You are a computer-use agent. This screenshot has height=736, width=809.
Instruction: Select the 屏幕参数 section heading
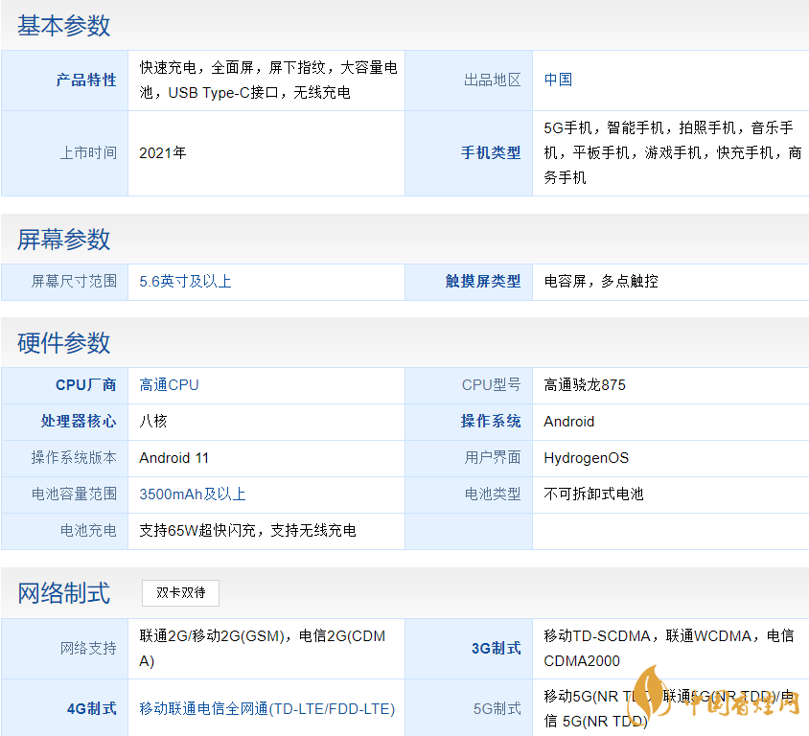[63, 239]
